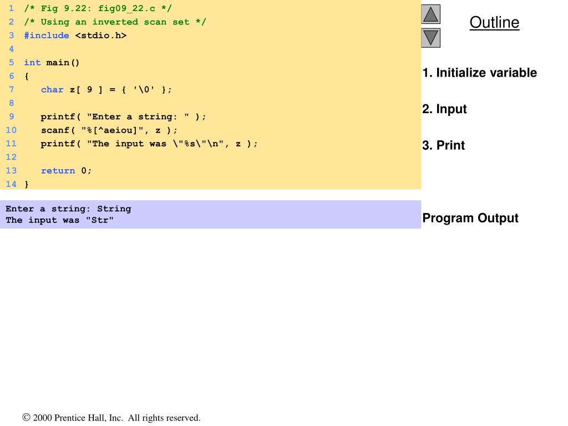The image size is (568, 426).
Task: Click the down arrow navigation button
Action: pyautogui.click(x=430, y=38)
